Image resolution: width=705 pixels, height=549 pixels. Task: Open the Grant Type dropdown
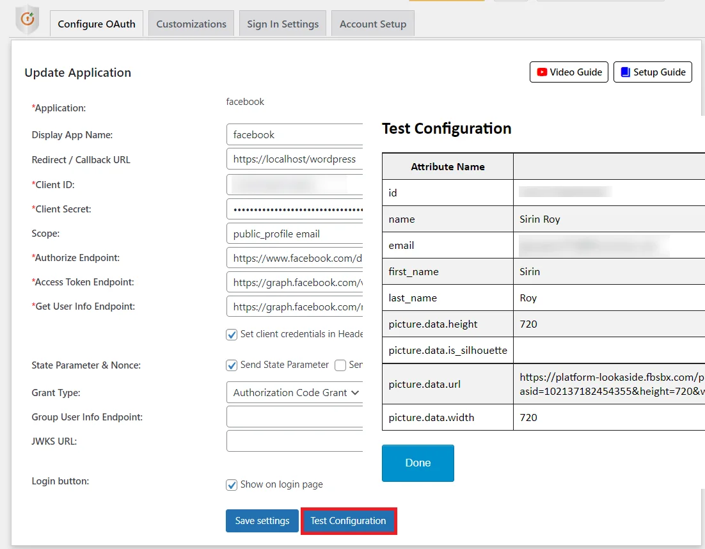(295, 392)
